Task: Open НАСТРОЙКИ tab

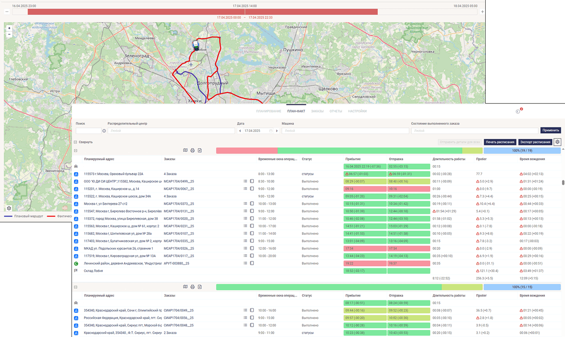Action: [x=357, y=111]
